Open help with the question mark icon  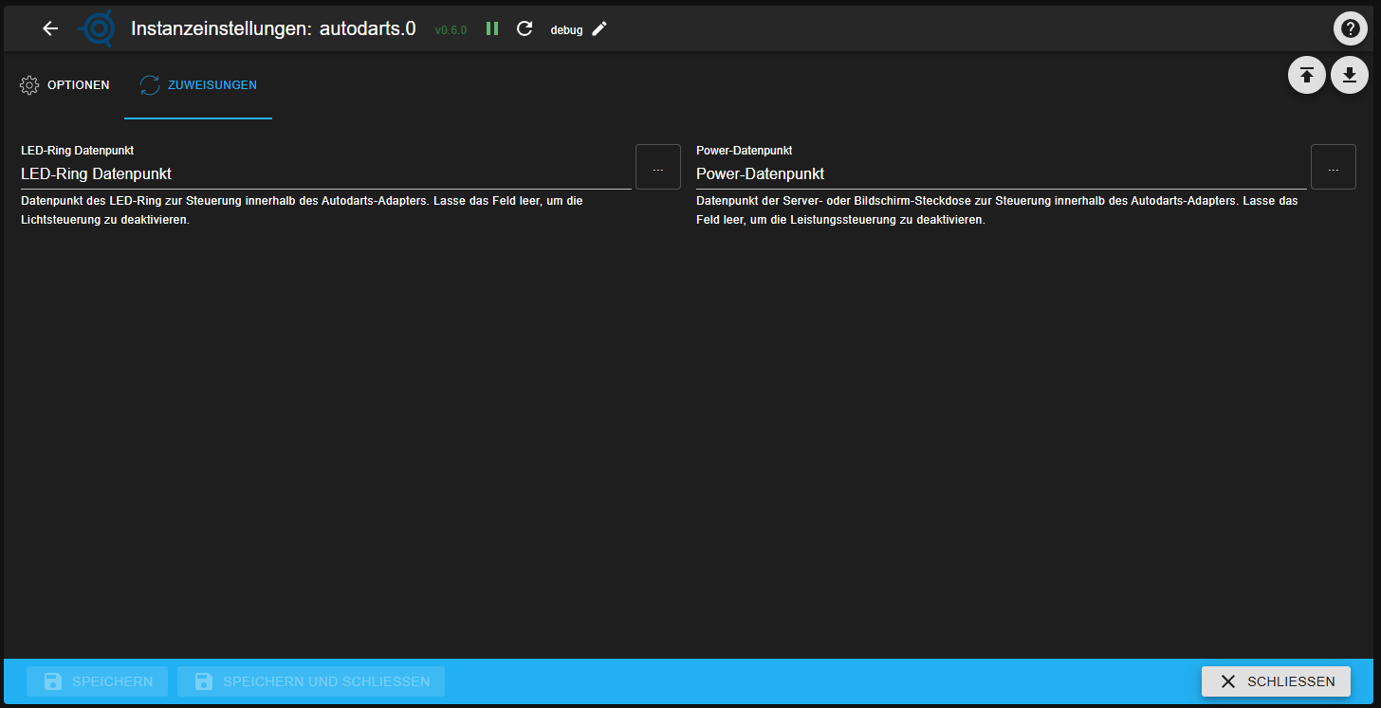pyautogui.click(x=1351, y=28)
